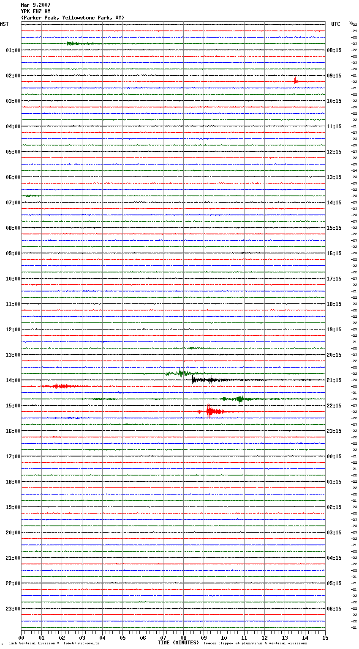Viewport: 359px width, 649px height.
Task: Click the "11:00" MST time label
Action: click(x=13, y=304)
